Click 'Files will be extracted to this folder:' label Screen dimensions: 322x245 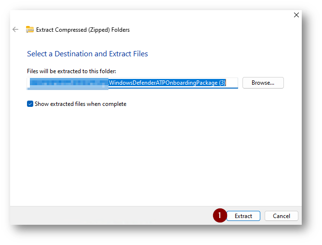pos(71,71)
